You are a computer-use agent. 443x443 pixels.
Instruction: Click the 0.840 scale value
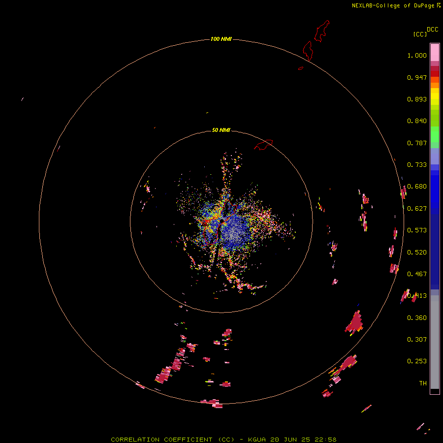tap(417, 121)
